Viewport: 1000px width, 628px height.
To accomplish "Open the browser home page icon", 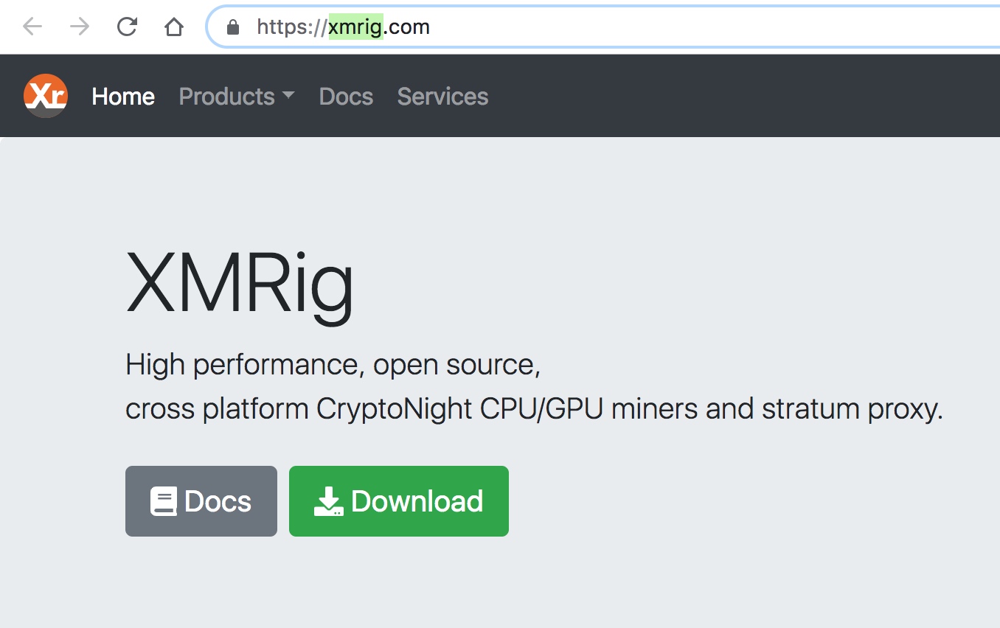I will pyautogui.click(x=173, y=27).
